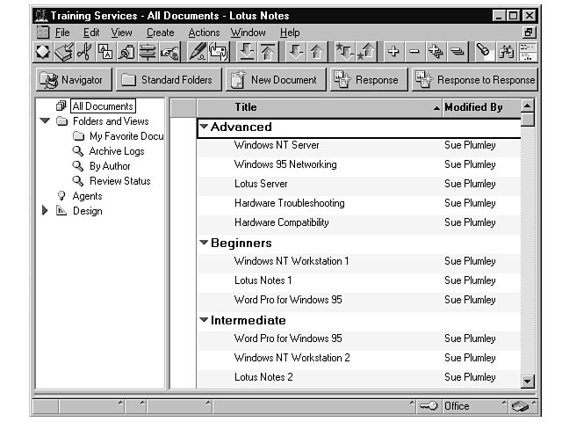Click the plain up arrow Previous icon
The image size is (562, 422).
point(316,52)
